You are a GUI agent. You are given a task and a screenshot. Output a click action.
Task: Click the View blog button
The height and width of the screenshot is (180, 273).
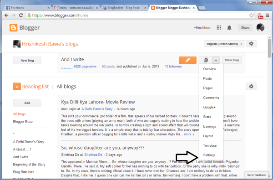point(232,60)
